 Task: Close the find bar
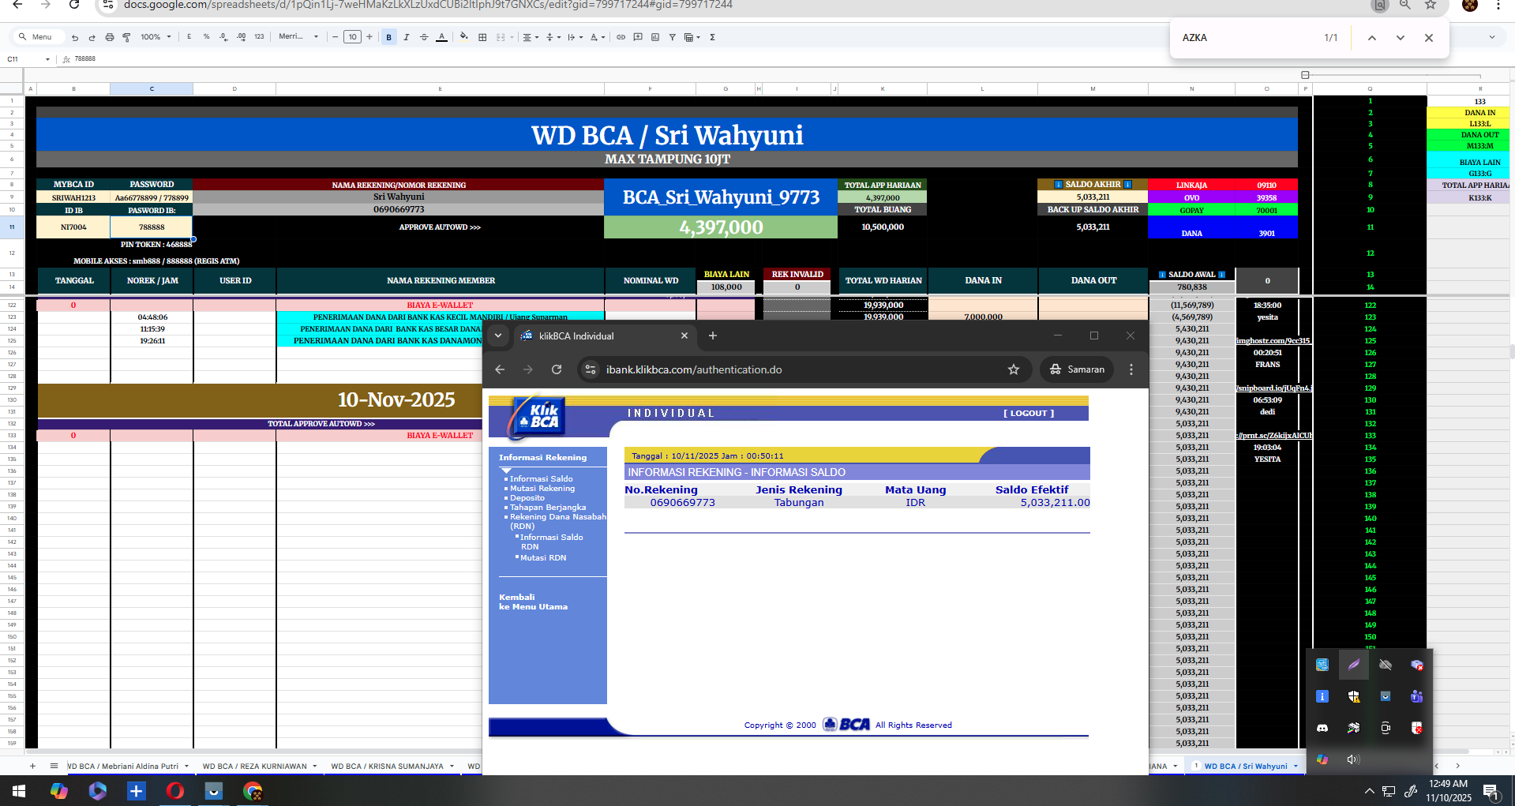(x=1429, y=38)
